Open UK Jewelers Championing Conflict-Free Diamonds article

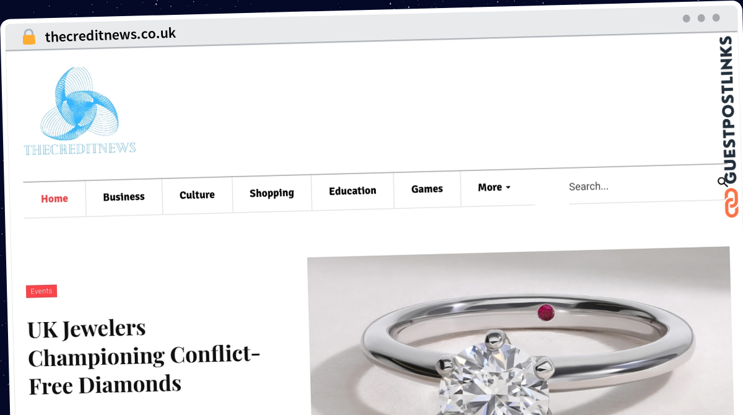pos(144,356)
